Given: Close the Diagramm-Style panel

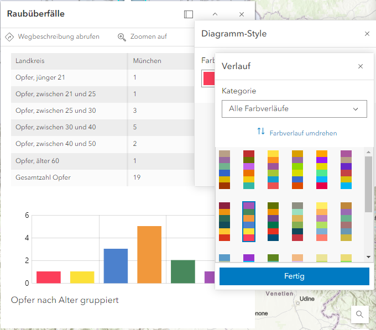Looking at the screenshot, I should pos(367,34).
